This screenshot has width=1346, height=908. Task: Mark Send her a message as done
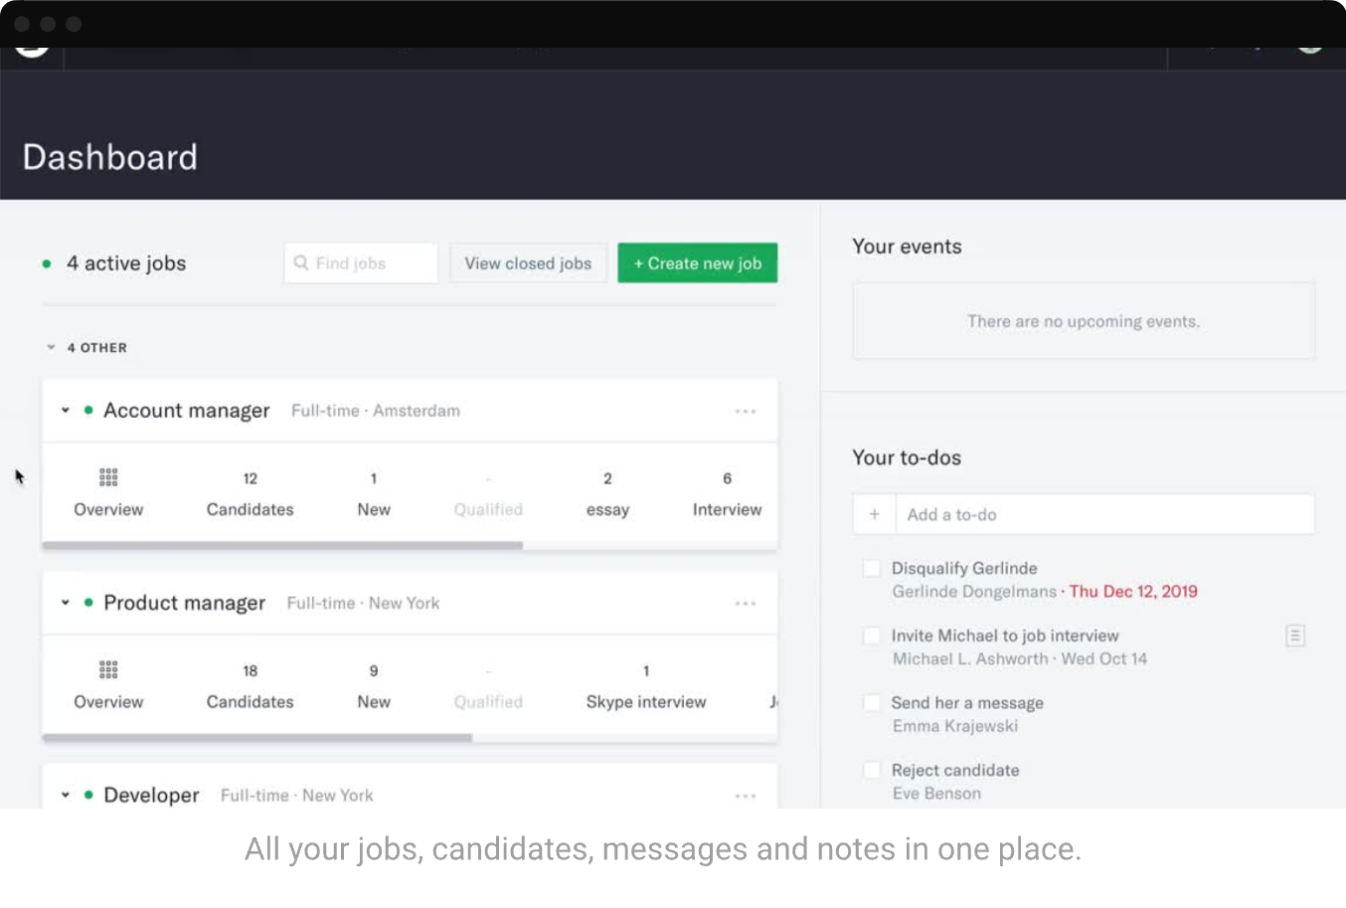[872, 703]
